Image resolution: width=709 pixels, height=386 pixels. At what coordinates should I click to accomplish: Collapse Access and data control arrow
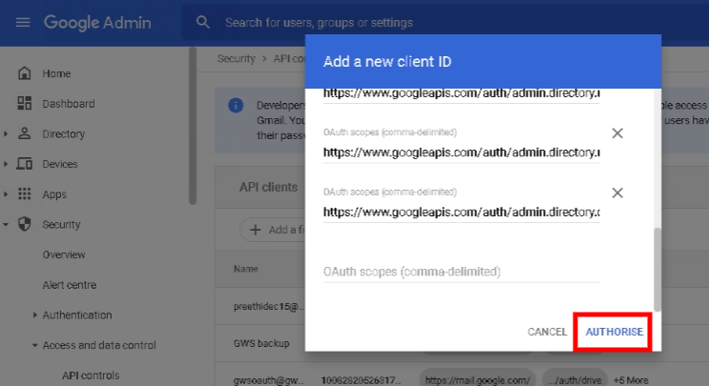(x=34, y=345)
